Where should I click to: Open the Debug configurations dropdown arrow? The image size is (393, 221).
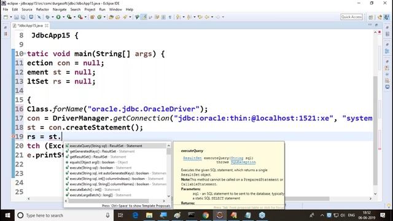pyautogui.click(x=53, y=17)
